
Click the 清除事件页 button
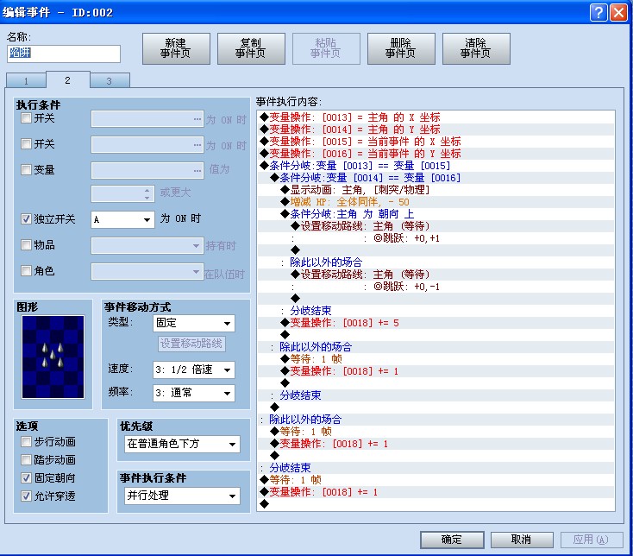476,49
